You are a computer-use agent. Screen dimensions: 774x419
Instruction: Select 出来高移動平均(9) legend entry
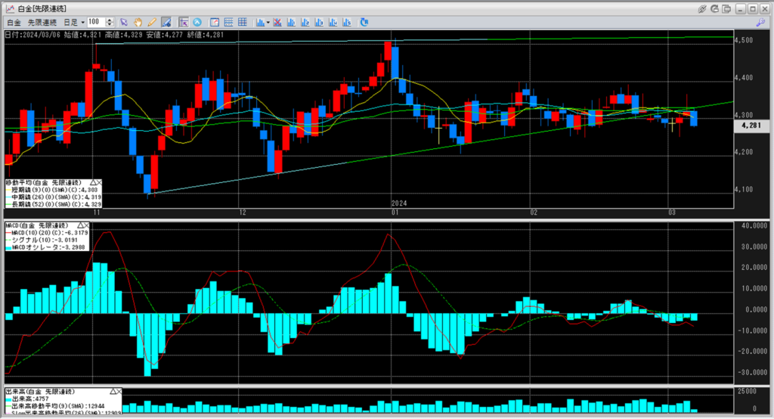pos(57,405)
